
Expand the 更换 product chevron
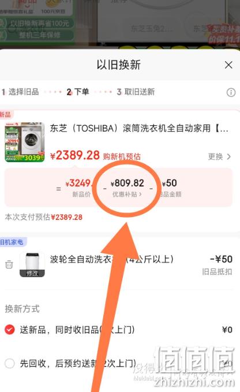219,157
